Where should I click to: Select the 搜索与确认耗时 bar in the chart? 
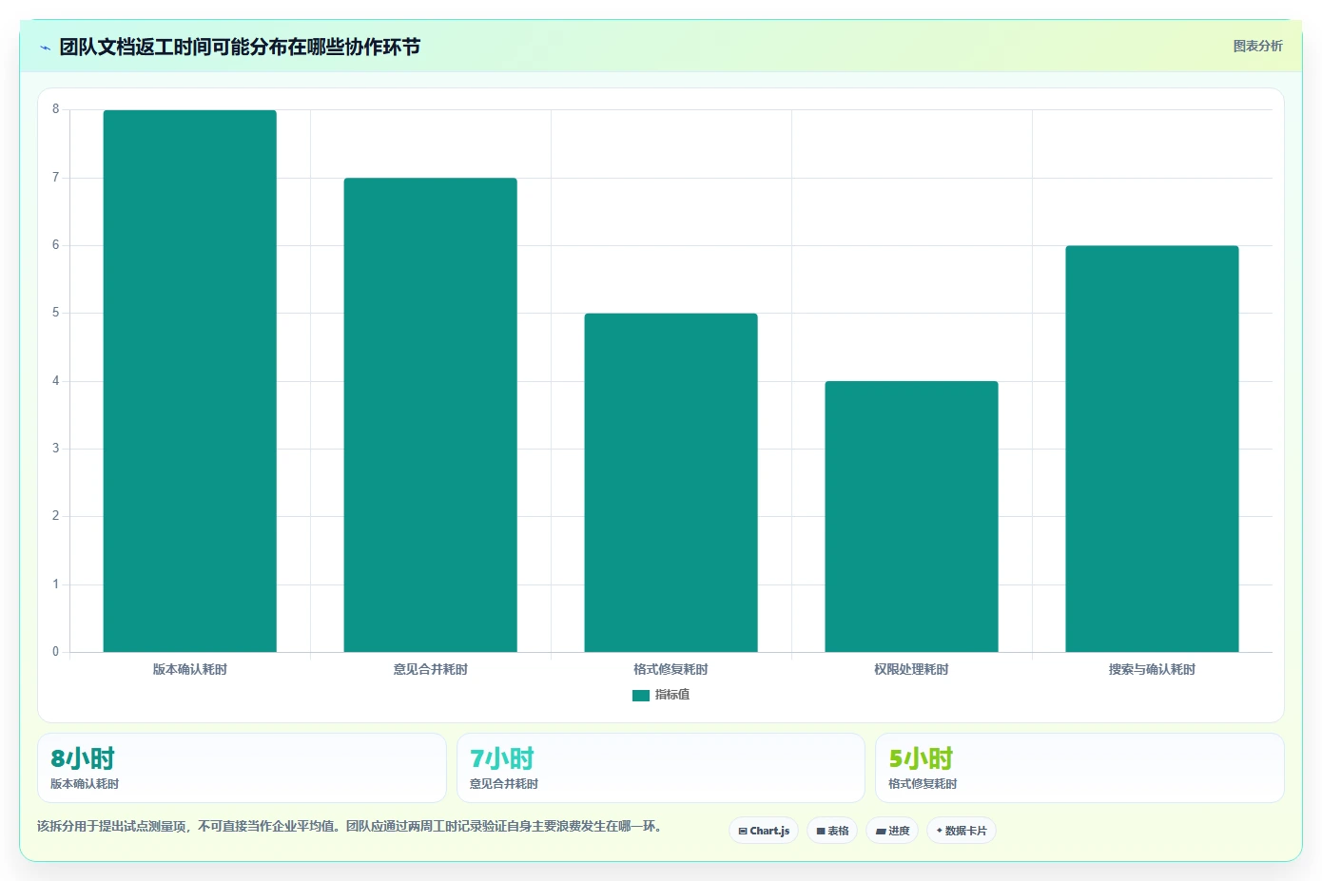(1152, 449)
